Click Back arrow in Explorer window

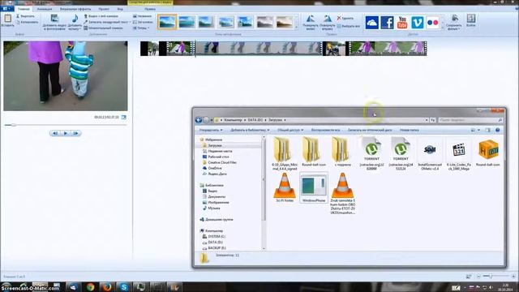tap(199, 120)
